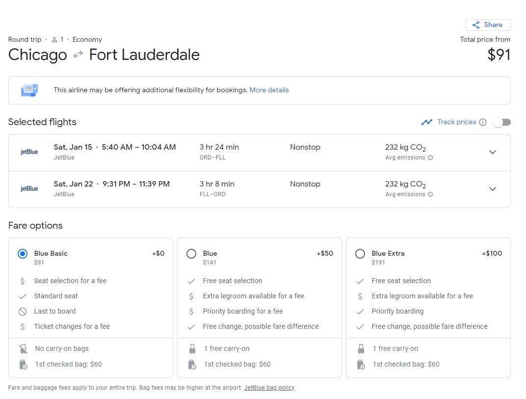Screen dimensions: 526x399
Task: Click the Share button
Action: point(488,25)
